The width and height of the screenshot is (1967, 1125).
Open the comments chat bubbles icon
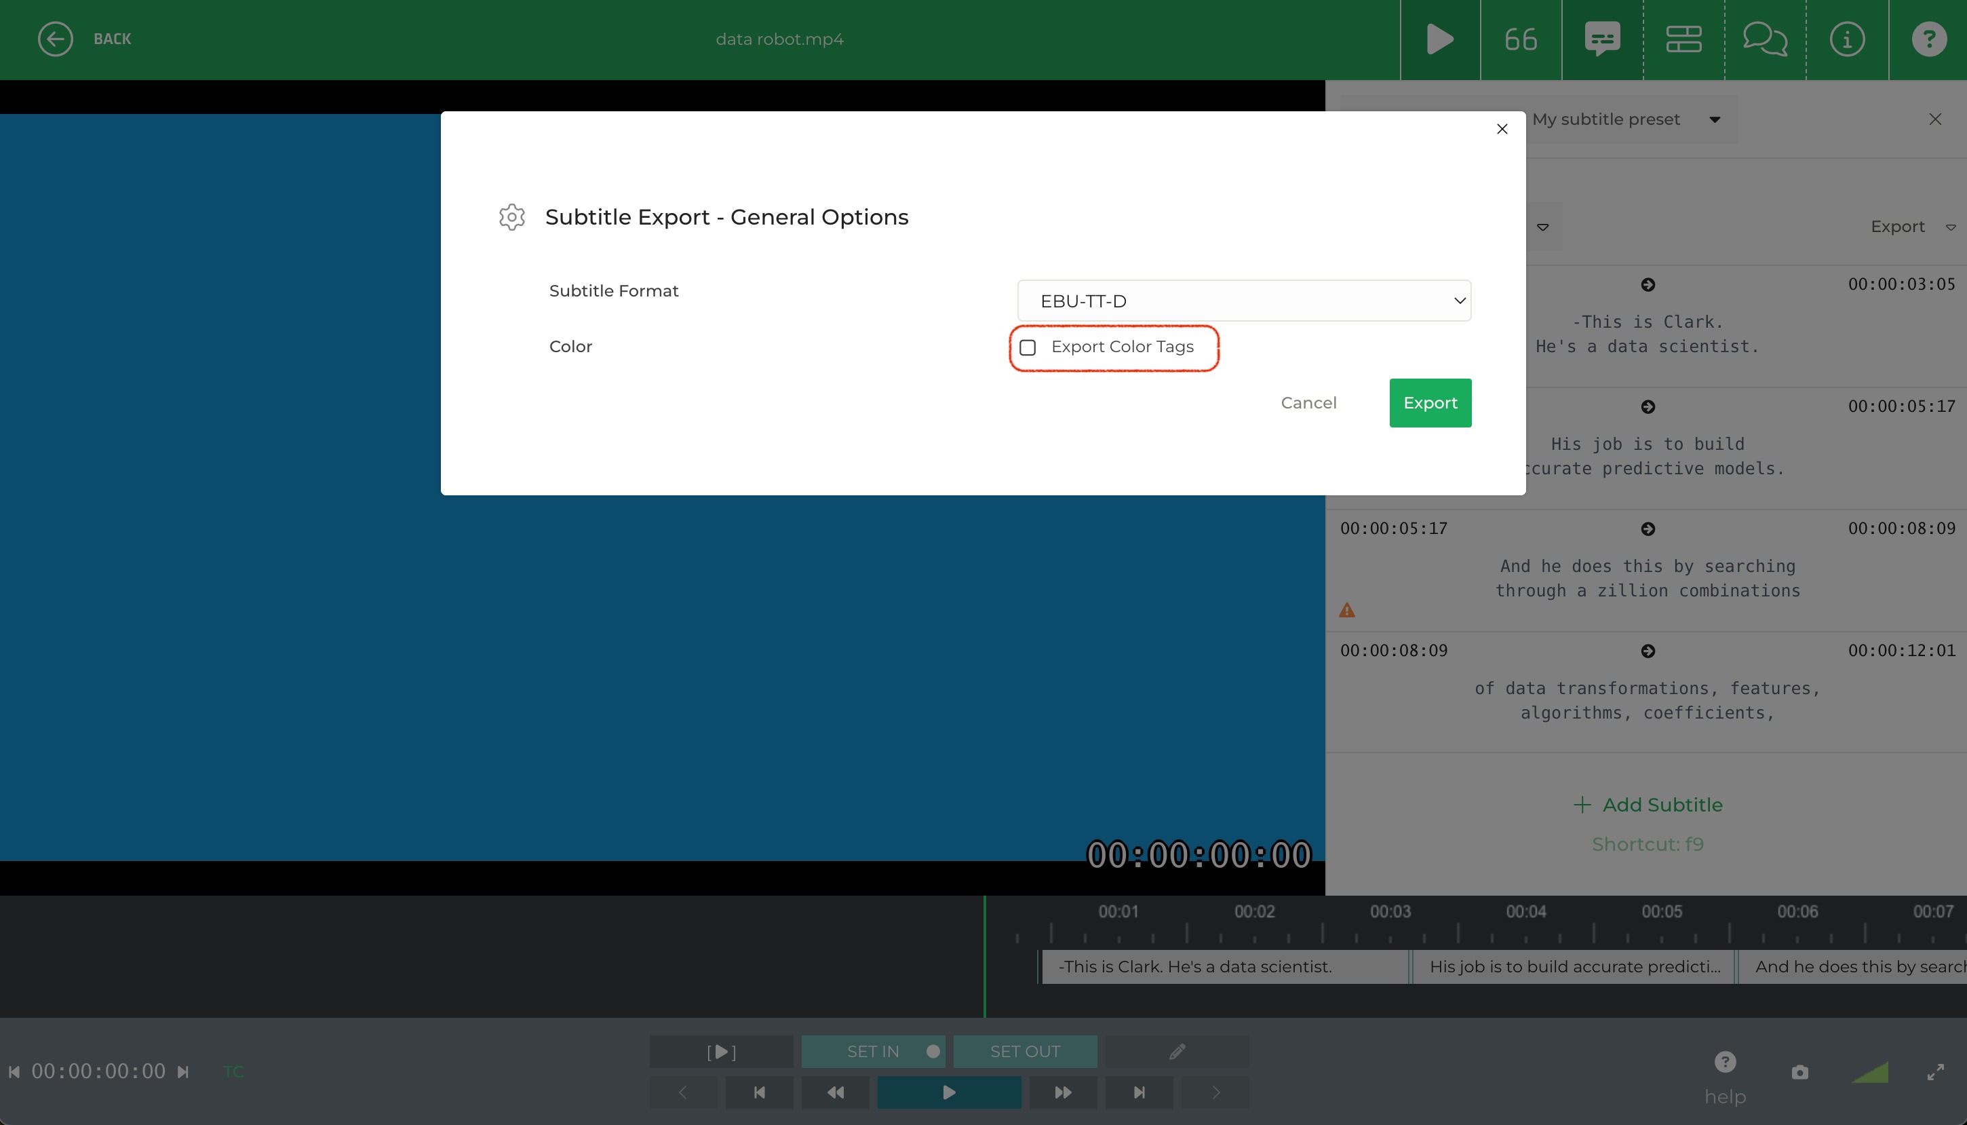1766,39
